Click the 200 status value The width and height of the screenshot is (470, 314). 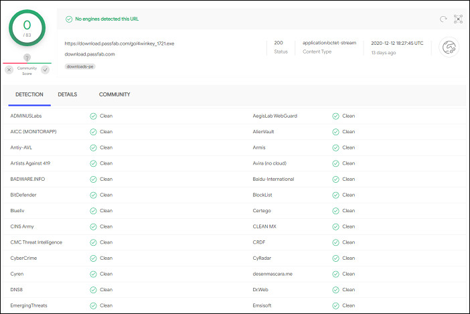pyautogui.click(x=279, y=43)
